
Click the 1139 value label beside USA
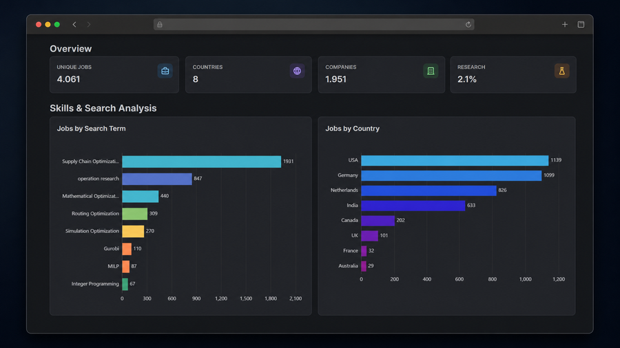556,160
